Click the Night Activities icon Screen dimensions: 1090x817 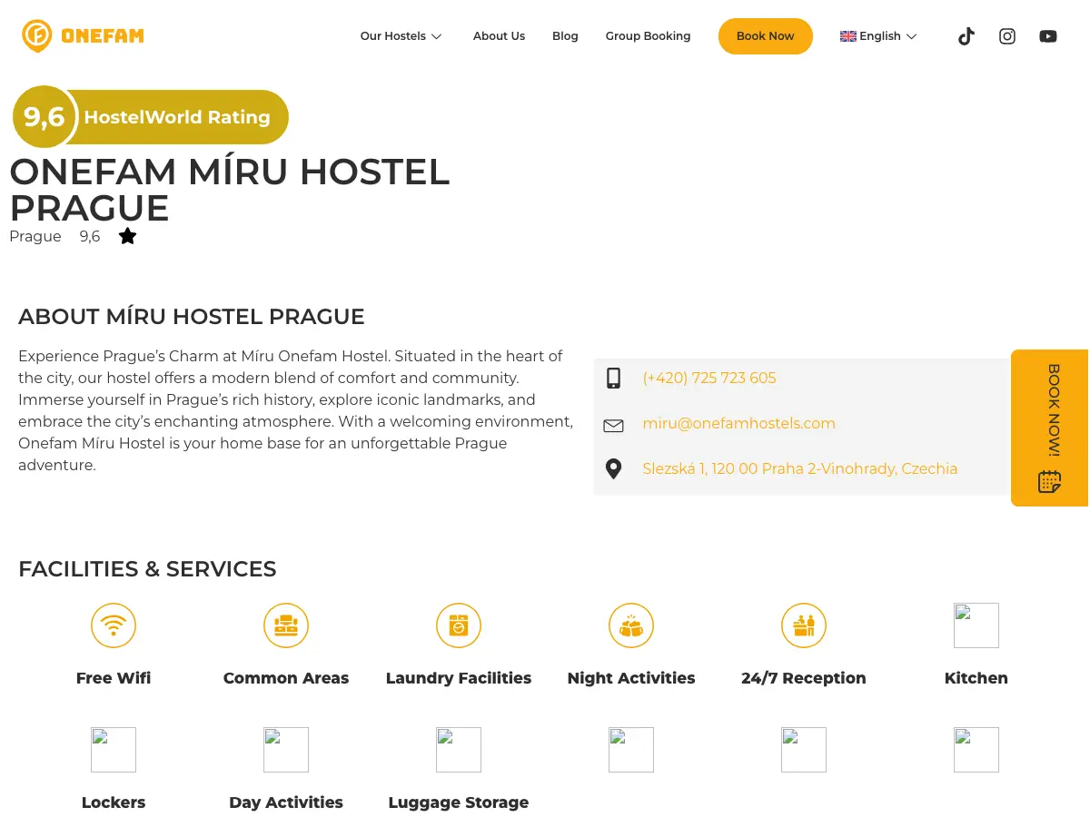(x=631, y=625)
